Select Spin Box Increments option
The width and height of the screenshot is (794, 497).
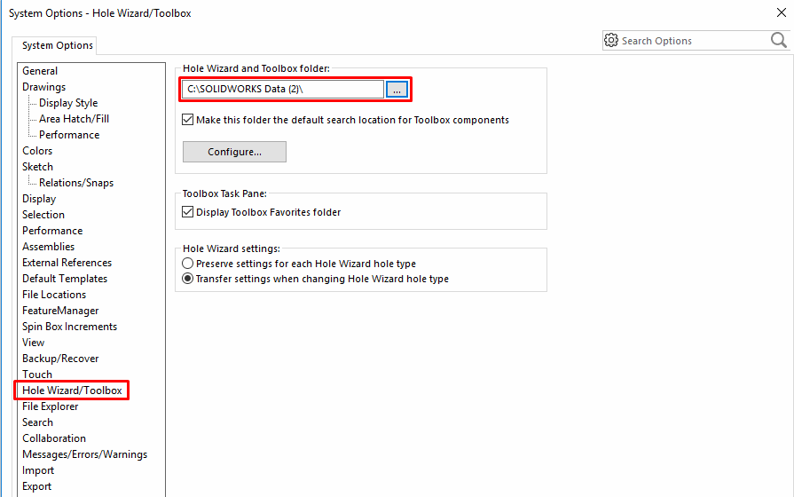tap(69, 327)
